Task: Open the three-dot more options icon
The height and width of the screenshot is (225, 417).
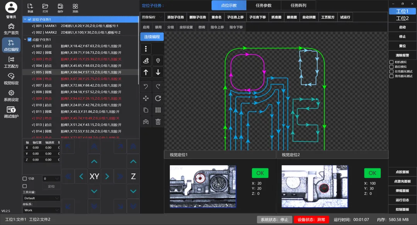Action: pyautogui.click(x=146, y=49)
